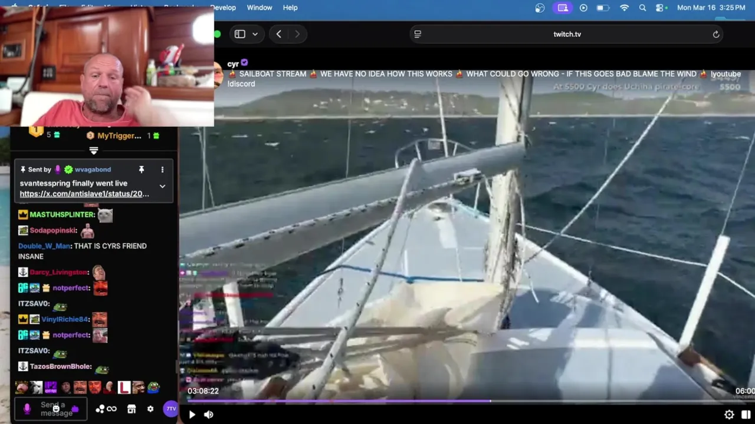Click the infinity channel points icon
The height and width of the screenshot is (424, 755).
111,409
